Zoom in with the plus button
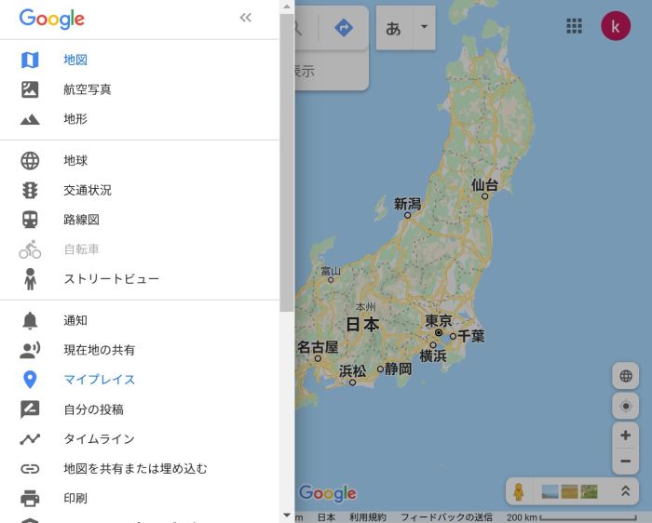Screen dimensions: 652x523 pyautogui.click(x=625, y=436)
